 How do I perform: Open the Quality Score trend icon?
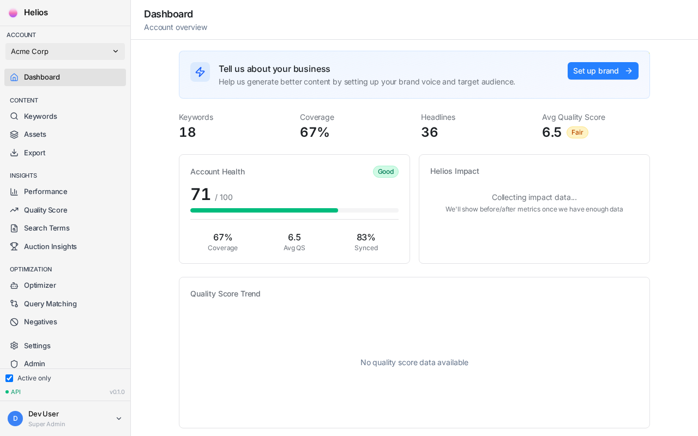pyautogui.click(x=14, y=210)
